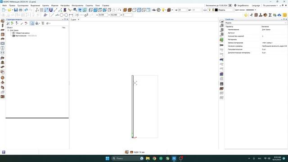
Task: Click the black layer color swatch
Action: pos(216,10)
